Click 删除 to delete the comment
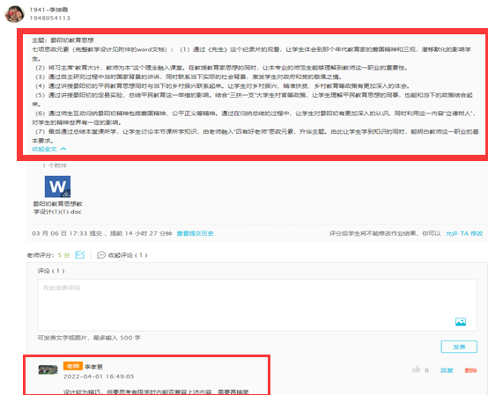This screenshot has width=488, height=395. click(470, 370)
